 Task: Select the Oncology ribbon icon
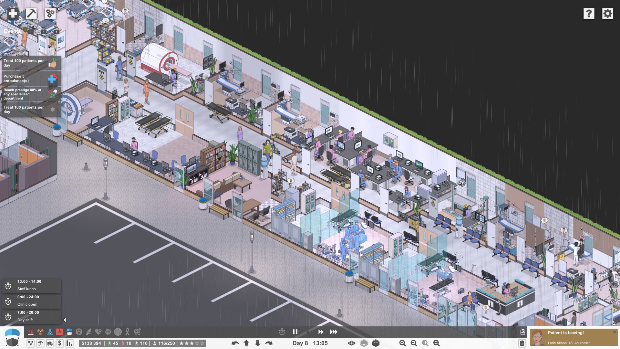pos(128,332)
